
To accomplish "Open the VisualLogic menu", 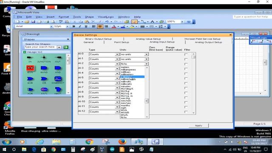I will coord(106,17).
